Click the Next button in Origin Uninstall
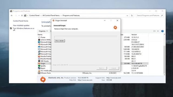 (102, 68)
